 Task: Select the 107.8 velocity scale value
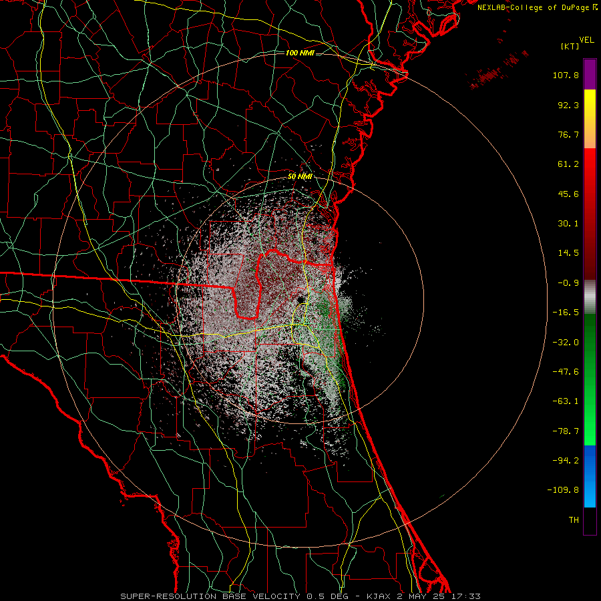tap(566, 75)
